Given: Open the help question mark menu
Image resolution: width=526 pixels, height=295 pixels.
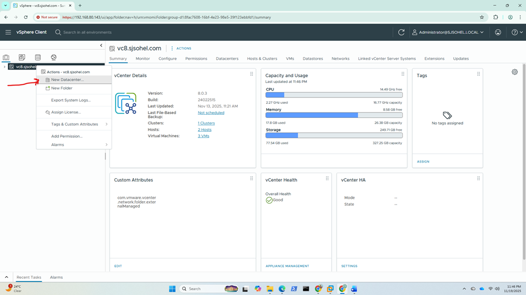Looking at the screenshot, I should pyautogui.click(x=517, y=32).
